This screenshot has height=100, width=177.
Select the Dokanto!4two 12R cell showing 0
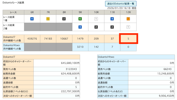(128, 47)
